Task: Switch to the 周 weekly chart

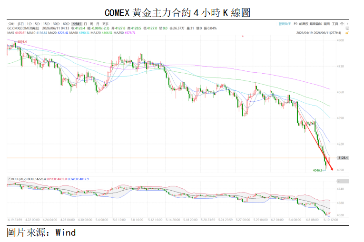Action: (x=92, y=24)
